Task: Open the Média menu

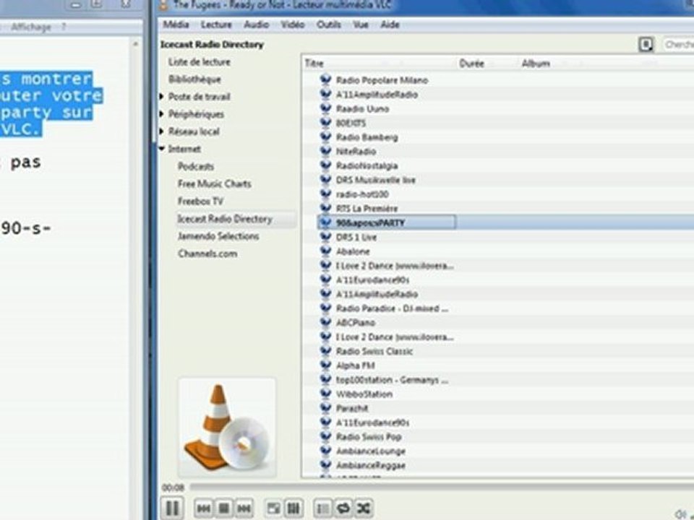Action: (176, 25)
